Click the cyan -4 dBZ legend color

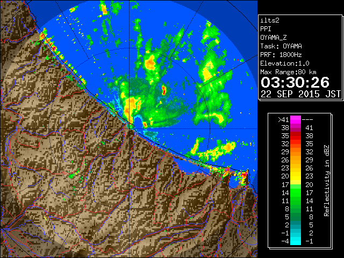point(296,241)
